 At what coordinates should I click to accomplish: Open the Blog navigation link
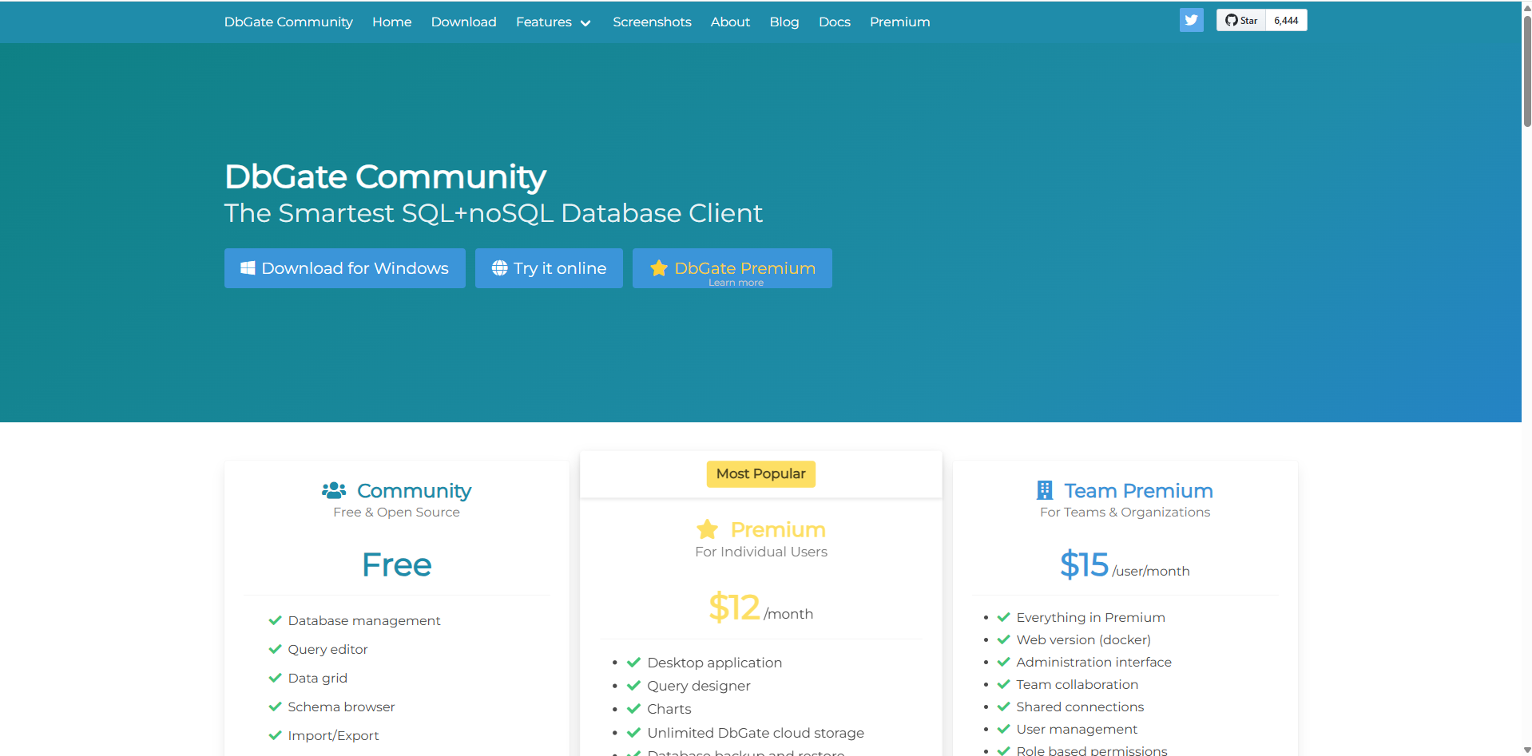pyautogui.click(x=784, y=22)
